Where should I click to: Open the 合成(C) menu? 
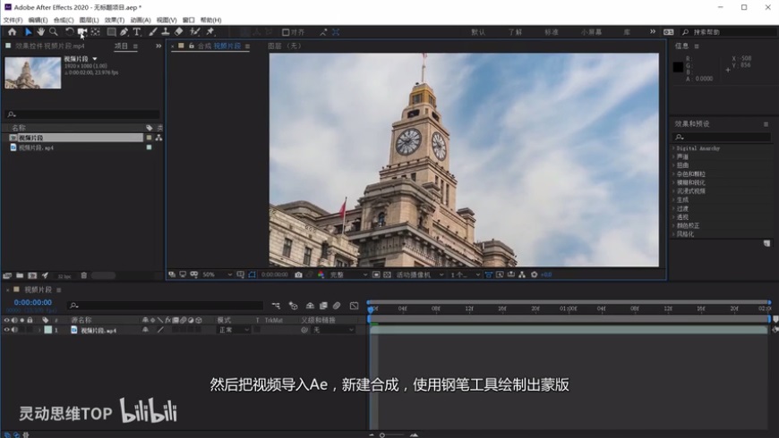click(x=64, y=20)
